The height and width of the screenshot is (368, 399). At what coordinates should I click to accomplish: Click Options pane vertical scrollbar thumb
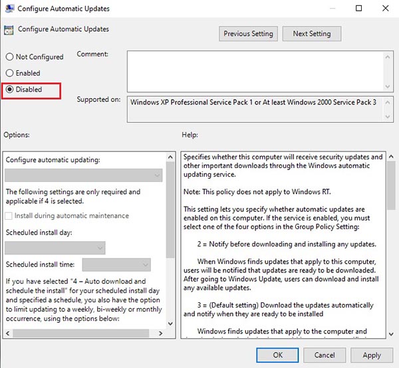[170, 210]
